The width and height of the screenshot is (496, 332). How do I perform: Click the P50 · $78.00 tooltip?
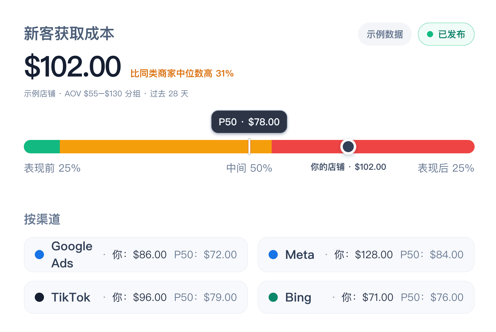click(x=249, y=122)
